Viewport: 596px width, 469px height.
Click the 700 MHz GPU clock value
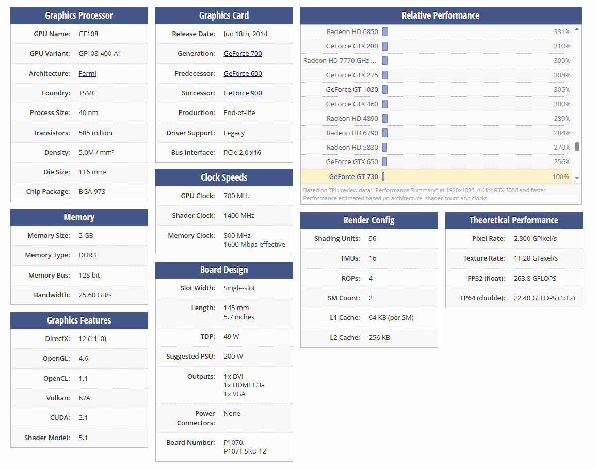237,196
